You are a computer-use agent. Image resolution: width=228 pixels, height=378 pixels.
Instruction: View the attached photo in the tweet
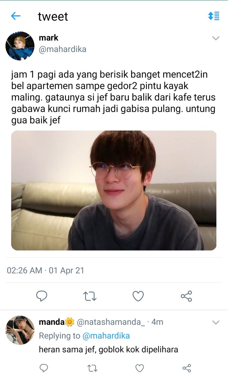pyautogui.click(x=114, y=191)
